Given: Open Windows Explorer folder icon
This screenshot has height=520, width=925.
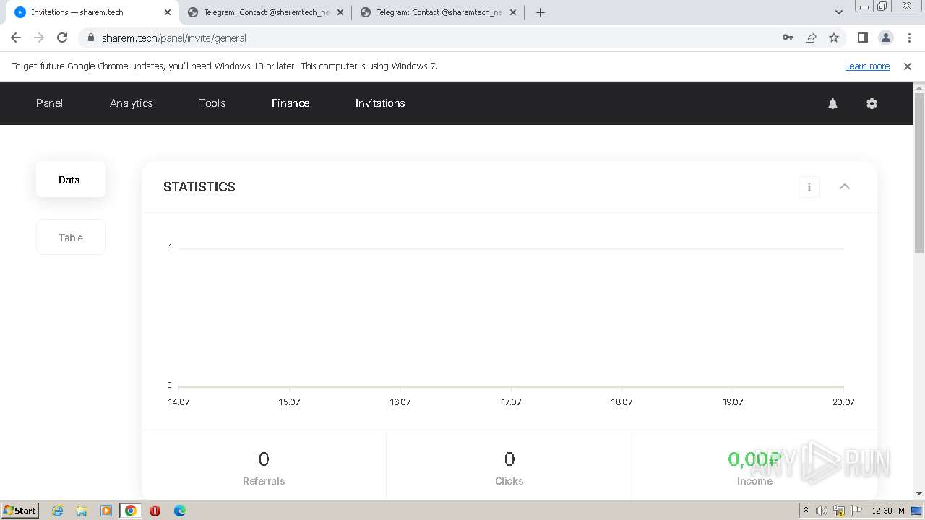Looking at the screenshot, I should (x=82, y=511).
